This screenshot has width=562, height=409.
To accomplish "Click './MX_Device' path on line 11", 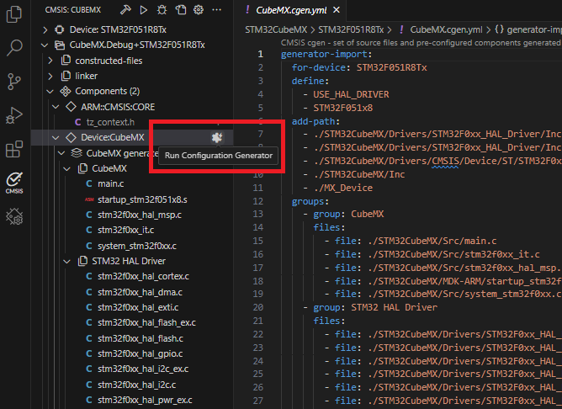I will coord(343,189).
